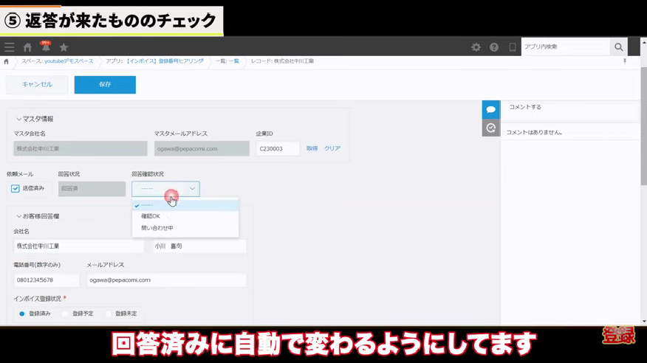Choose the blank ----- dropdown option
Viewport: 647px width, 363px height.
(185, 205)
